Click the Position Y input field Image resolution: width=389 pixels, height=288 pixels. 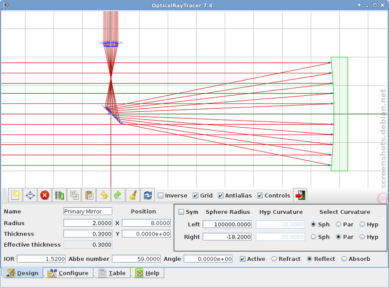(x=146, y=234)
